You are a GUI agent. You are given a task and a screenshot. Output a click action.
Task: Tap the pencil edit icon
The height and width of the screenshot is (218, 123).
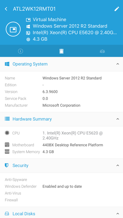[x=117, y=9]
